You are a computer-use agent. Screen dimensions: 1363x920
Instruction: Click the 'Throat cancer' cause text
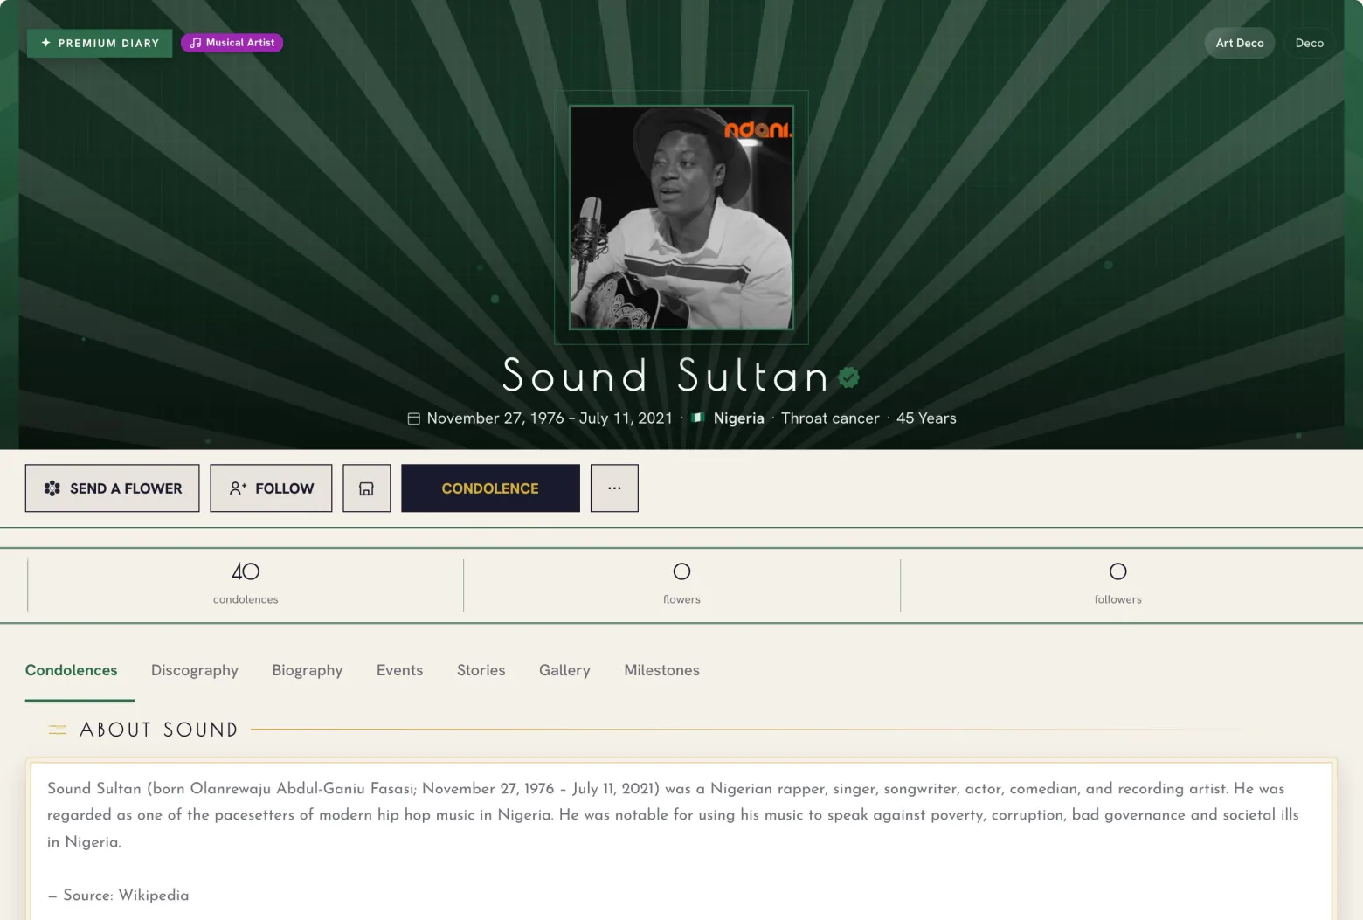pyautogui.click(x=830, y=418)
